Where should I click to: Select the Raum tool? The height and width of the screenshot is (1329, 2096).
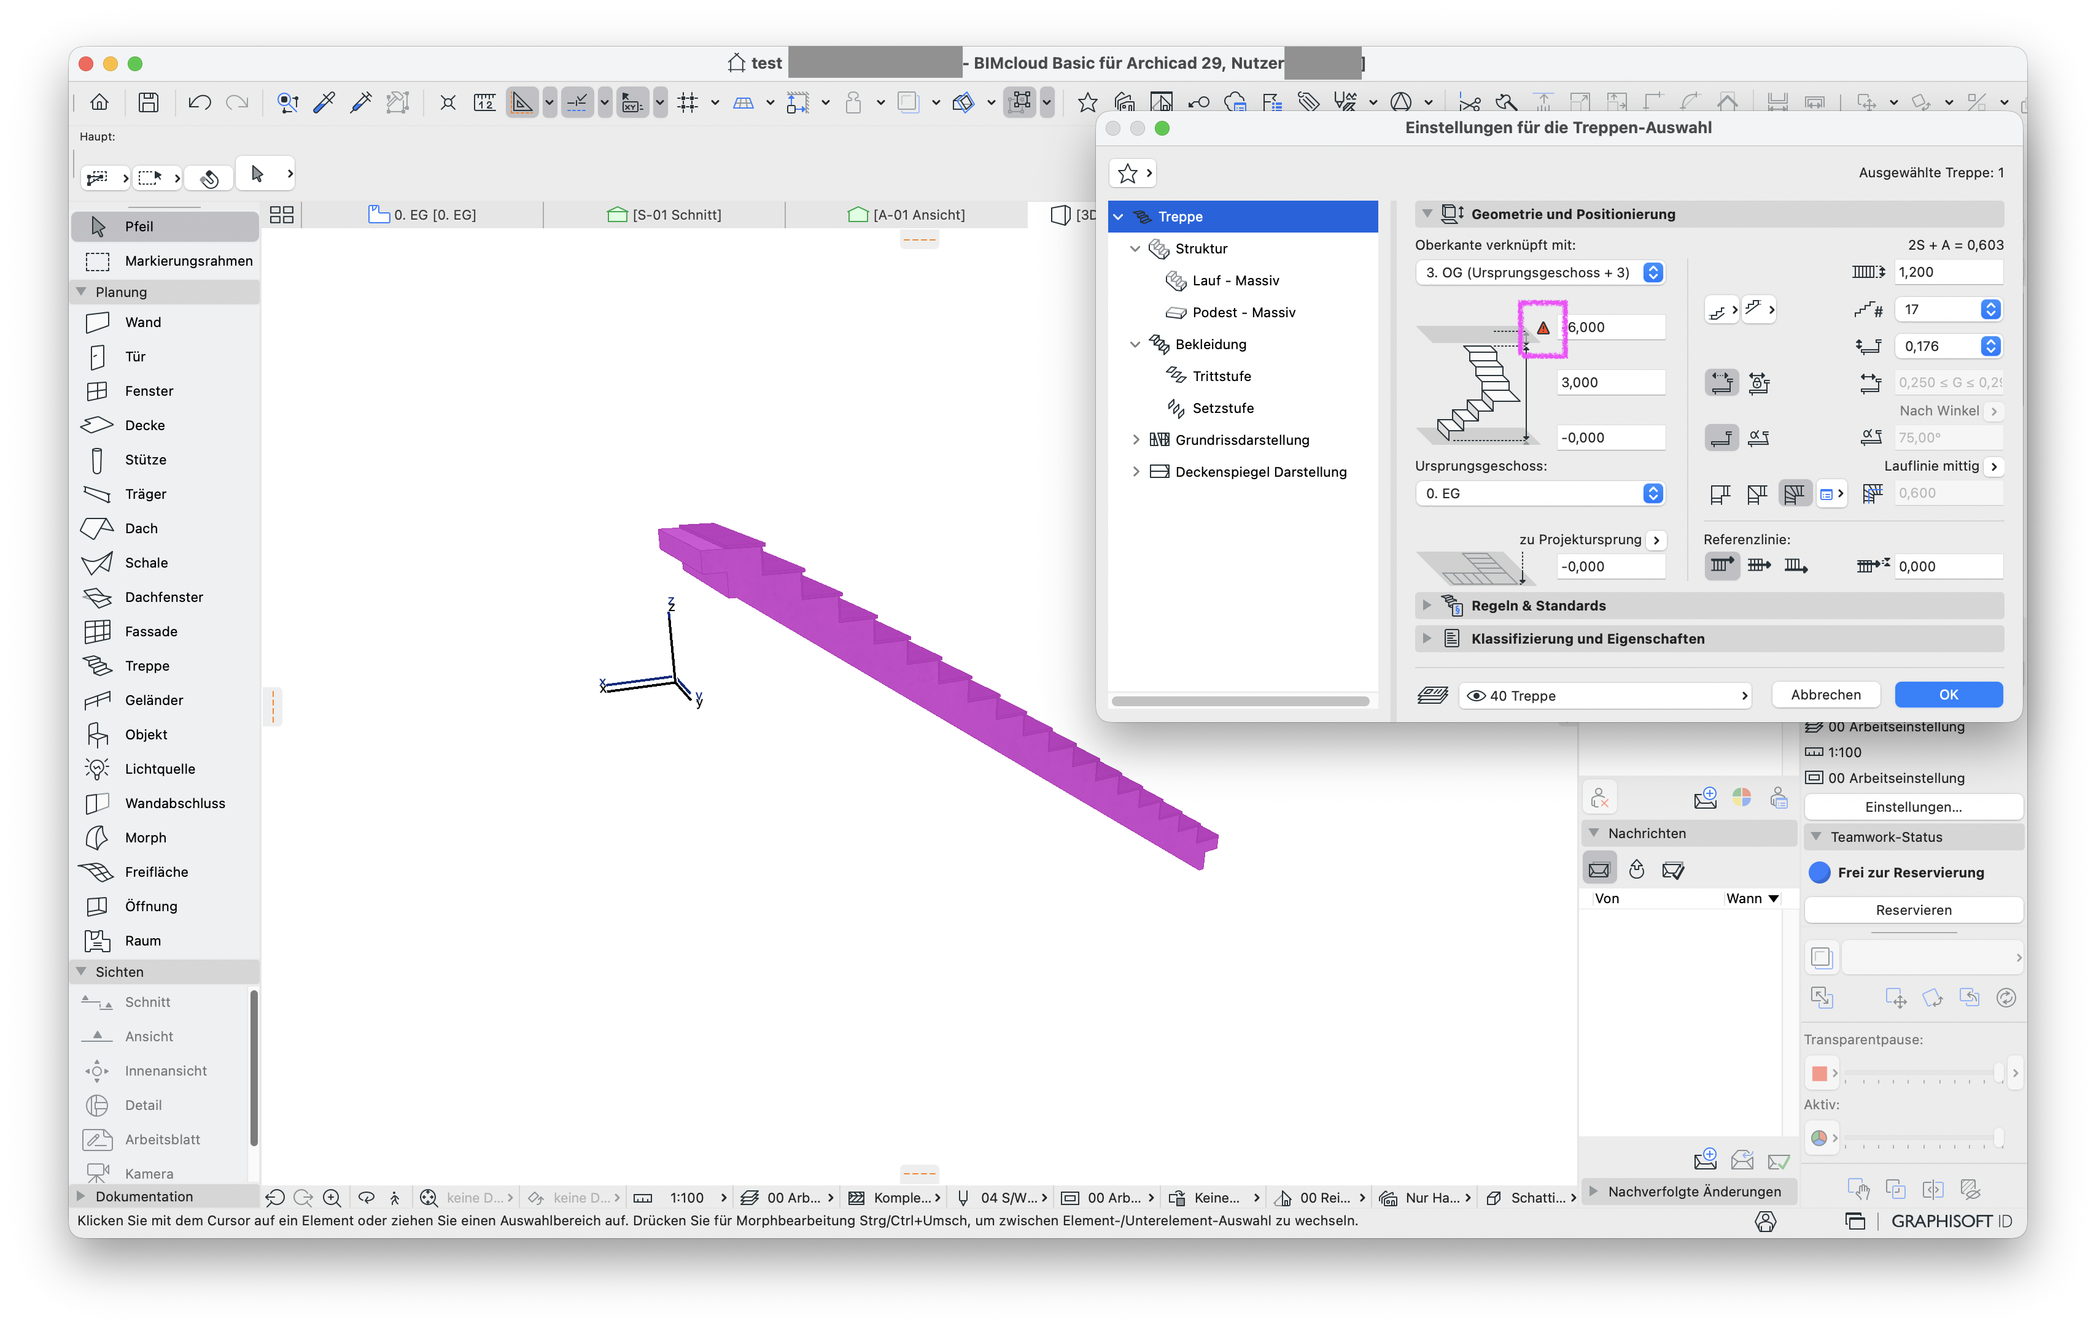pyautogui.click(x=165, y=941)
